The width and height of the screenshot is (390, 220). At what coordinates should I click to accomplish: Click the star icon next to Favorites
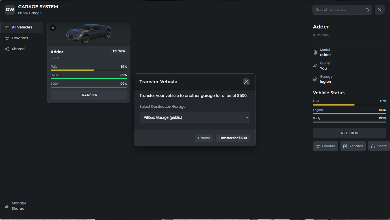coord(7,38)
